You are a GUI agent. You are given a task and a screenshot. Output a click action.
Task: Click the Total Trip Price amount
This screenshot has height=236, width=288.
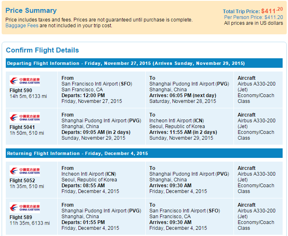pyautogui.click(x=272, y=11)
